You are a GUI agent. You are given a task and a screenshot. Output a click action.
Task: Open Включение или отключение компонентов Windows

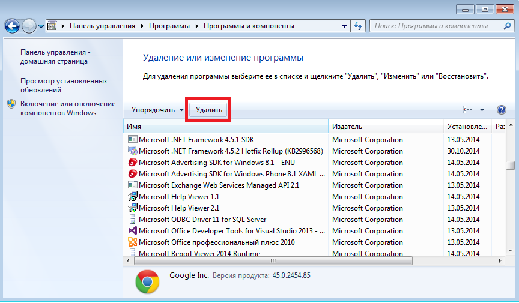click(x=68, y=108)
